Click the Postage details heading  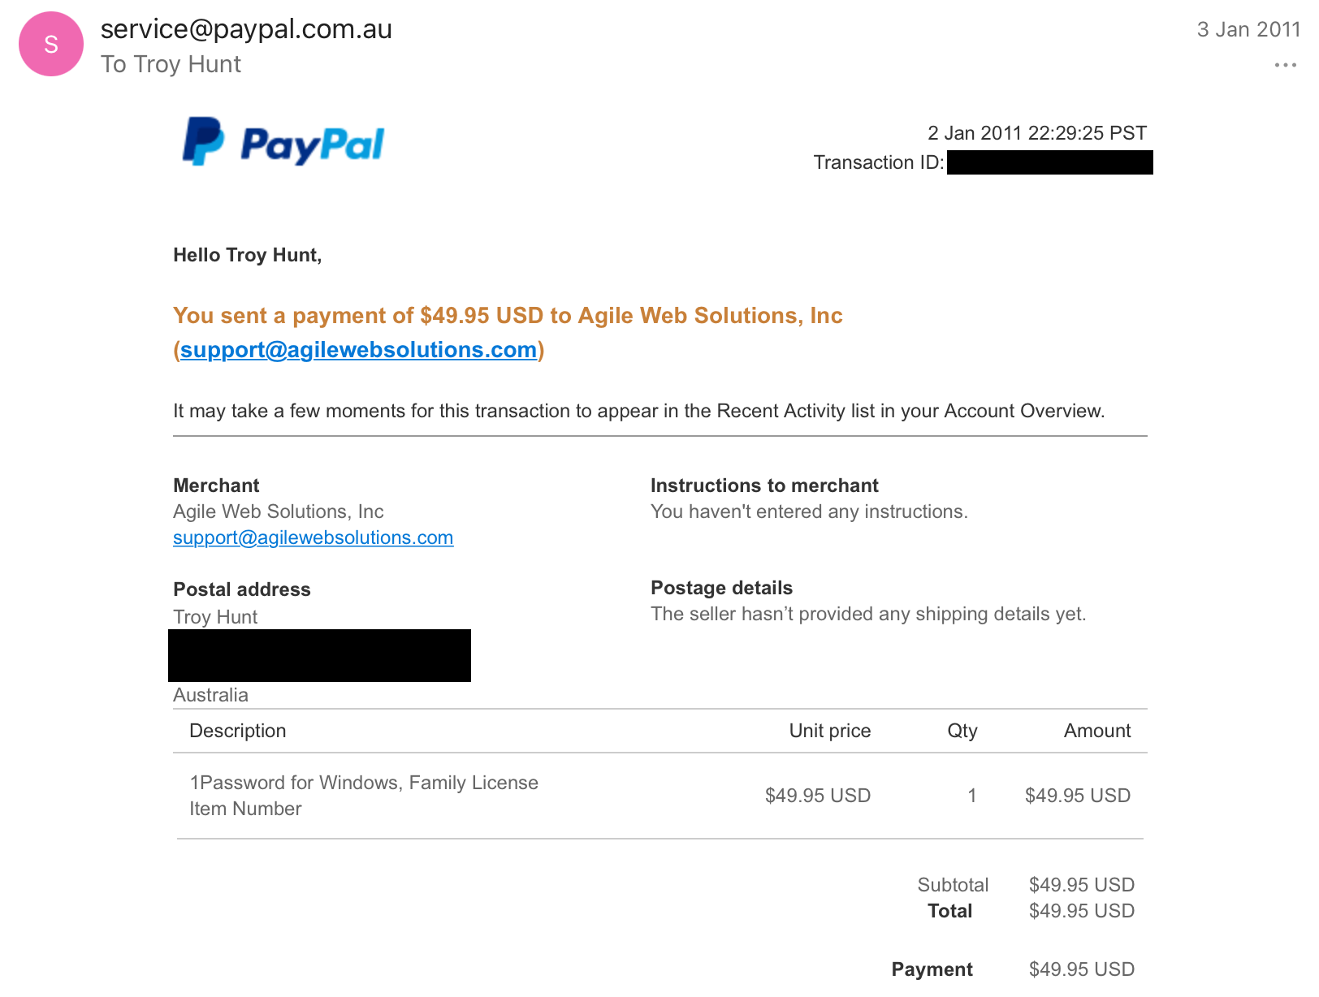[721, 588]
